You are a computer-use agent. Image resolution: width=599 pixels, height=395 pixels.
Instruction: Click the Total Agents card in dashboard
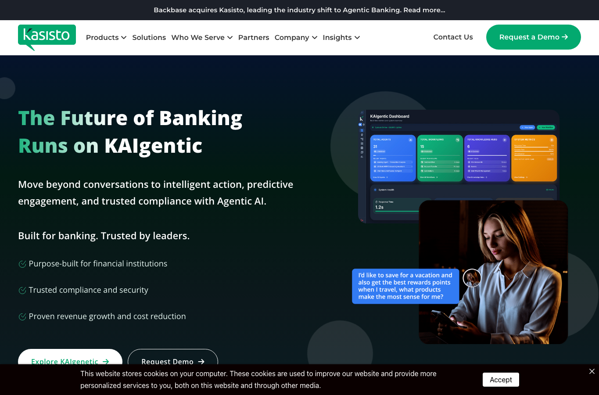tap(393, 158)
